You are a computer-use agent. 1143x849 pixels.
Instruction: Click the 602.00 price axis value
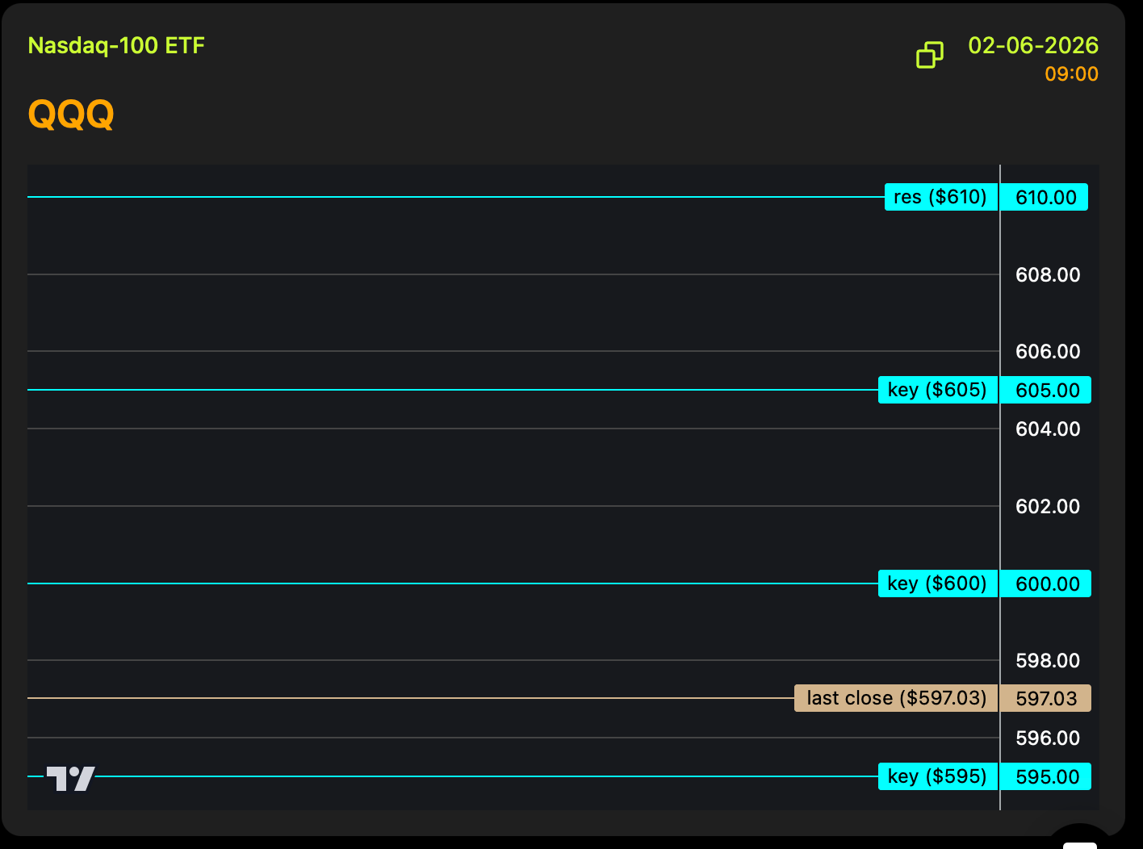tap(1047, 506)
